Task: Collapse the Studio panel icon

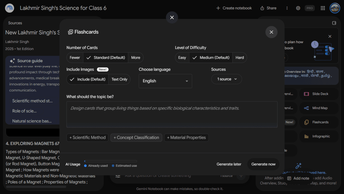Action: click(334, 23)
